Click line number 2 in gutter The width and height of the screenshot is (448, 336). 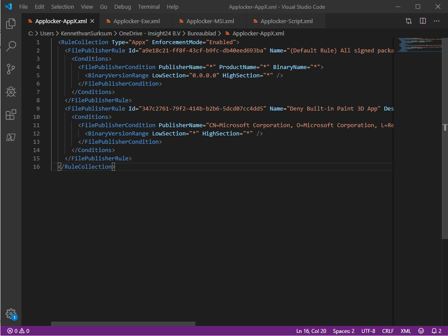coord(38,50)
